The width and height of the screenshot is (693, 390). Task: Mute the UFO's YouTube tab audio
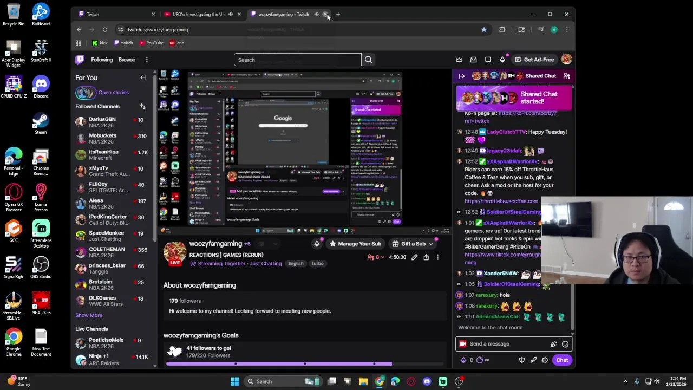pos(231,14)
